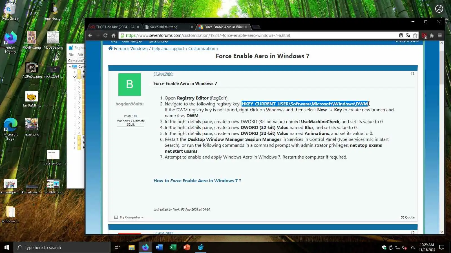Open a new browser tab

point(256,27)
